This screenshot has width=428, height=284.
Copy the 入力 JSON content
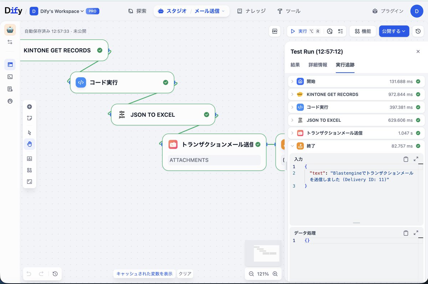[406, 159]
